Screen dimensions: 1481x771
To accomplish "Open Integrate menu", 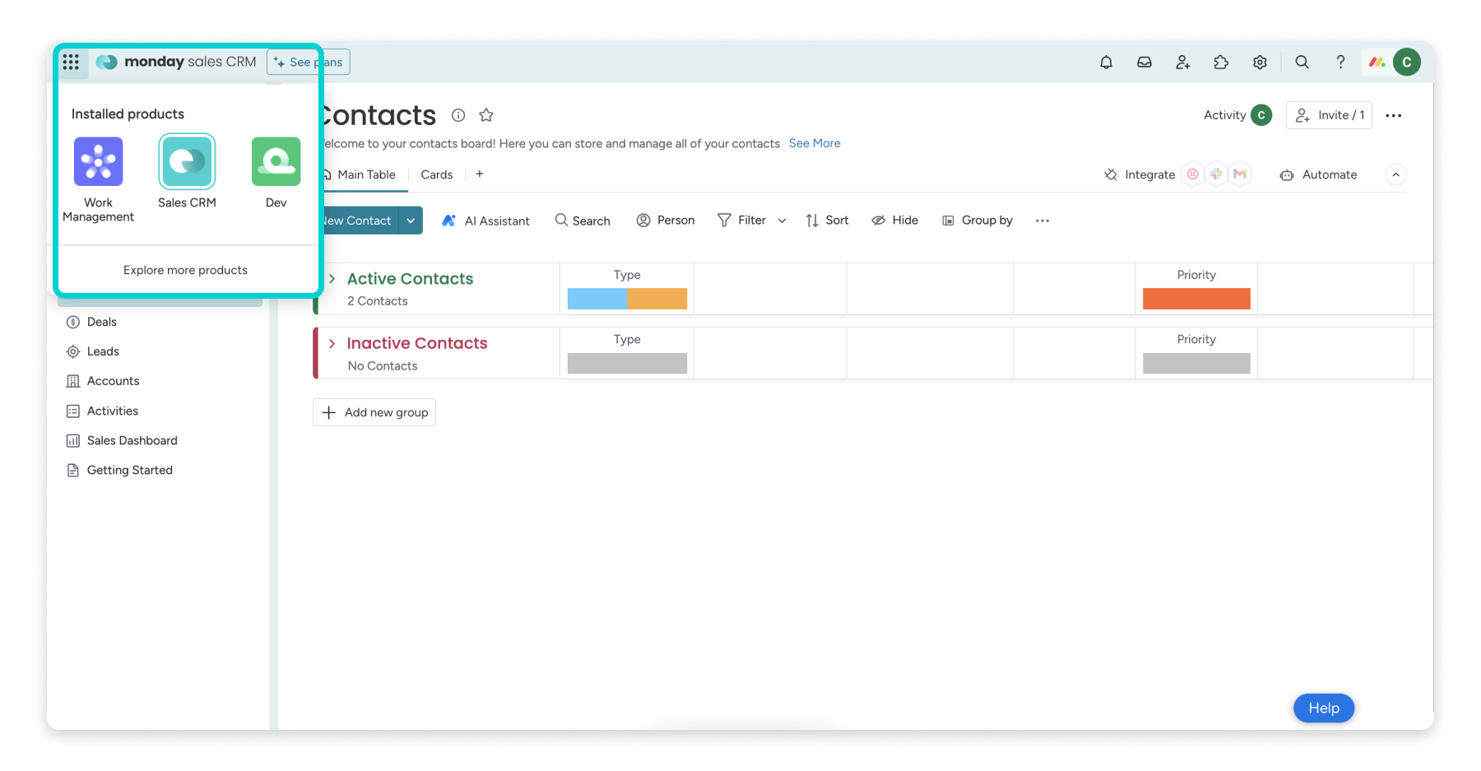I will click(x=1140, y=174).
